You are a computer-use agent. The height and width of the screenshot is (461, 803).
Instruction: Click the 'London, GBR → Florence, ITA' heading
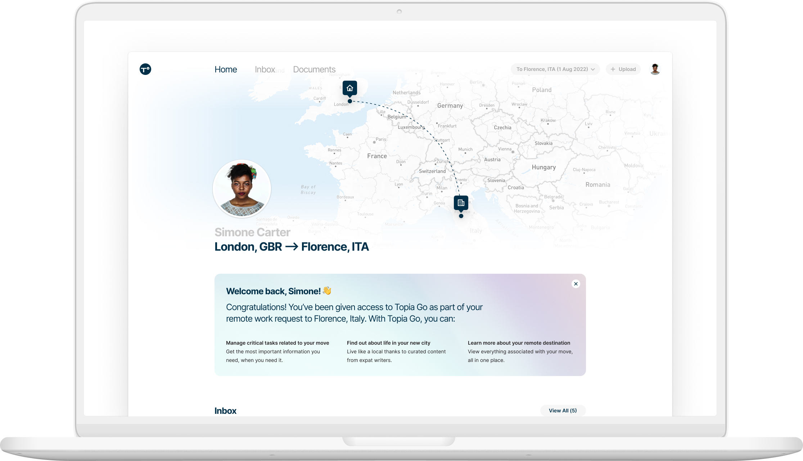[x=292, y=247]
